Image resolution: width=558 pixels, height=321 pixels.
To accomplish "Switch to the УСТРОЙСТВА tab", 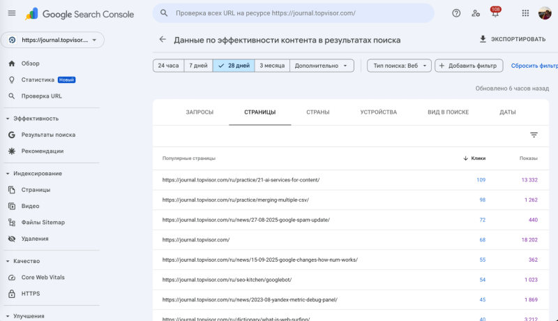I will pyautogui.click(x=378, y=112).
